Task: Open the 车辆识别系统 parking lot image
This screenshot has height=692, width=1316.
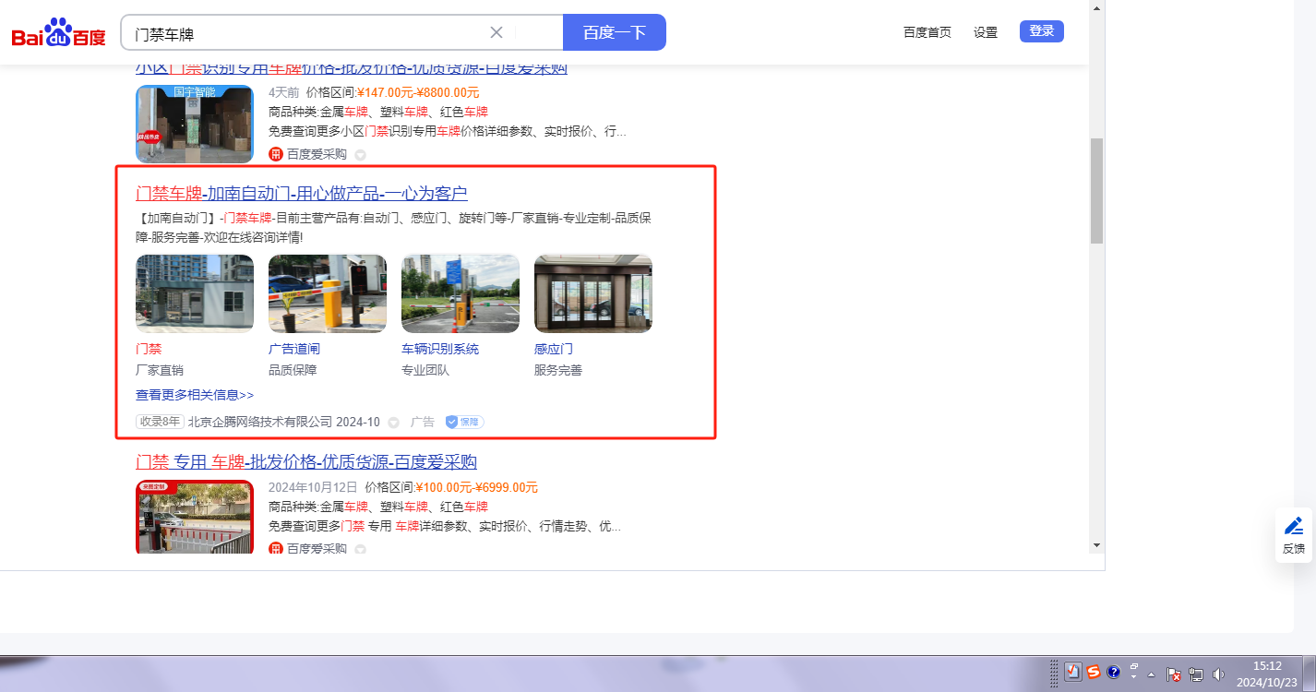Action: coord(461,293)
